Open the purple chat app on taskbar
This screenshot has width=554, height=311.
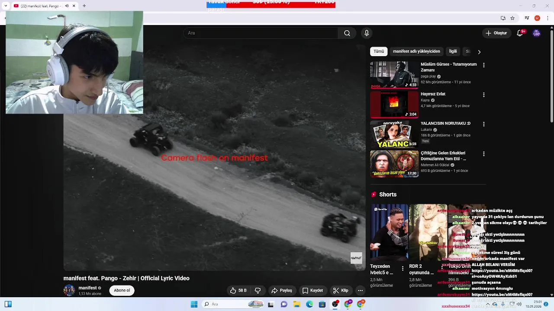point(284,305)
